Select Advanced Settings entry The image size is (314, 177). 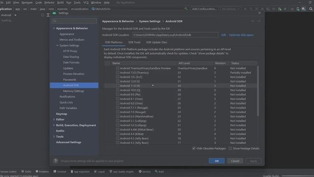pos(69,142)
